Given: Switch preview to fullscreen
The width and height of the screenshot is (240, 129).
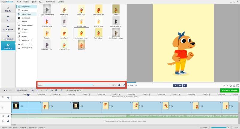Looking at the screenshot, I should pos(238,86).
